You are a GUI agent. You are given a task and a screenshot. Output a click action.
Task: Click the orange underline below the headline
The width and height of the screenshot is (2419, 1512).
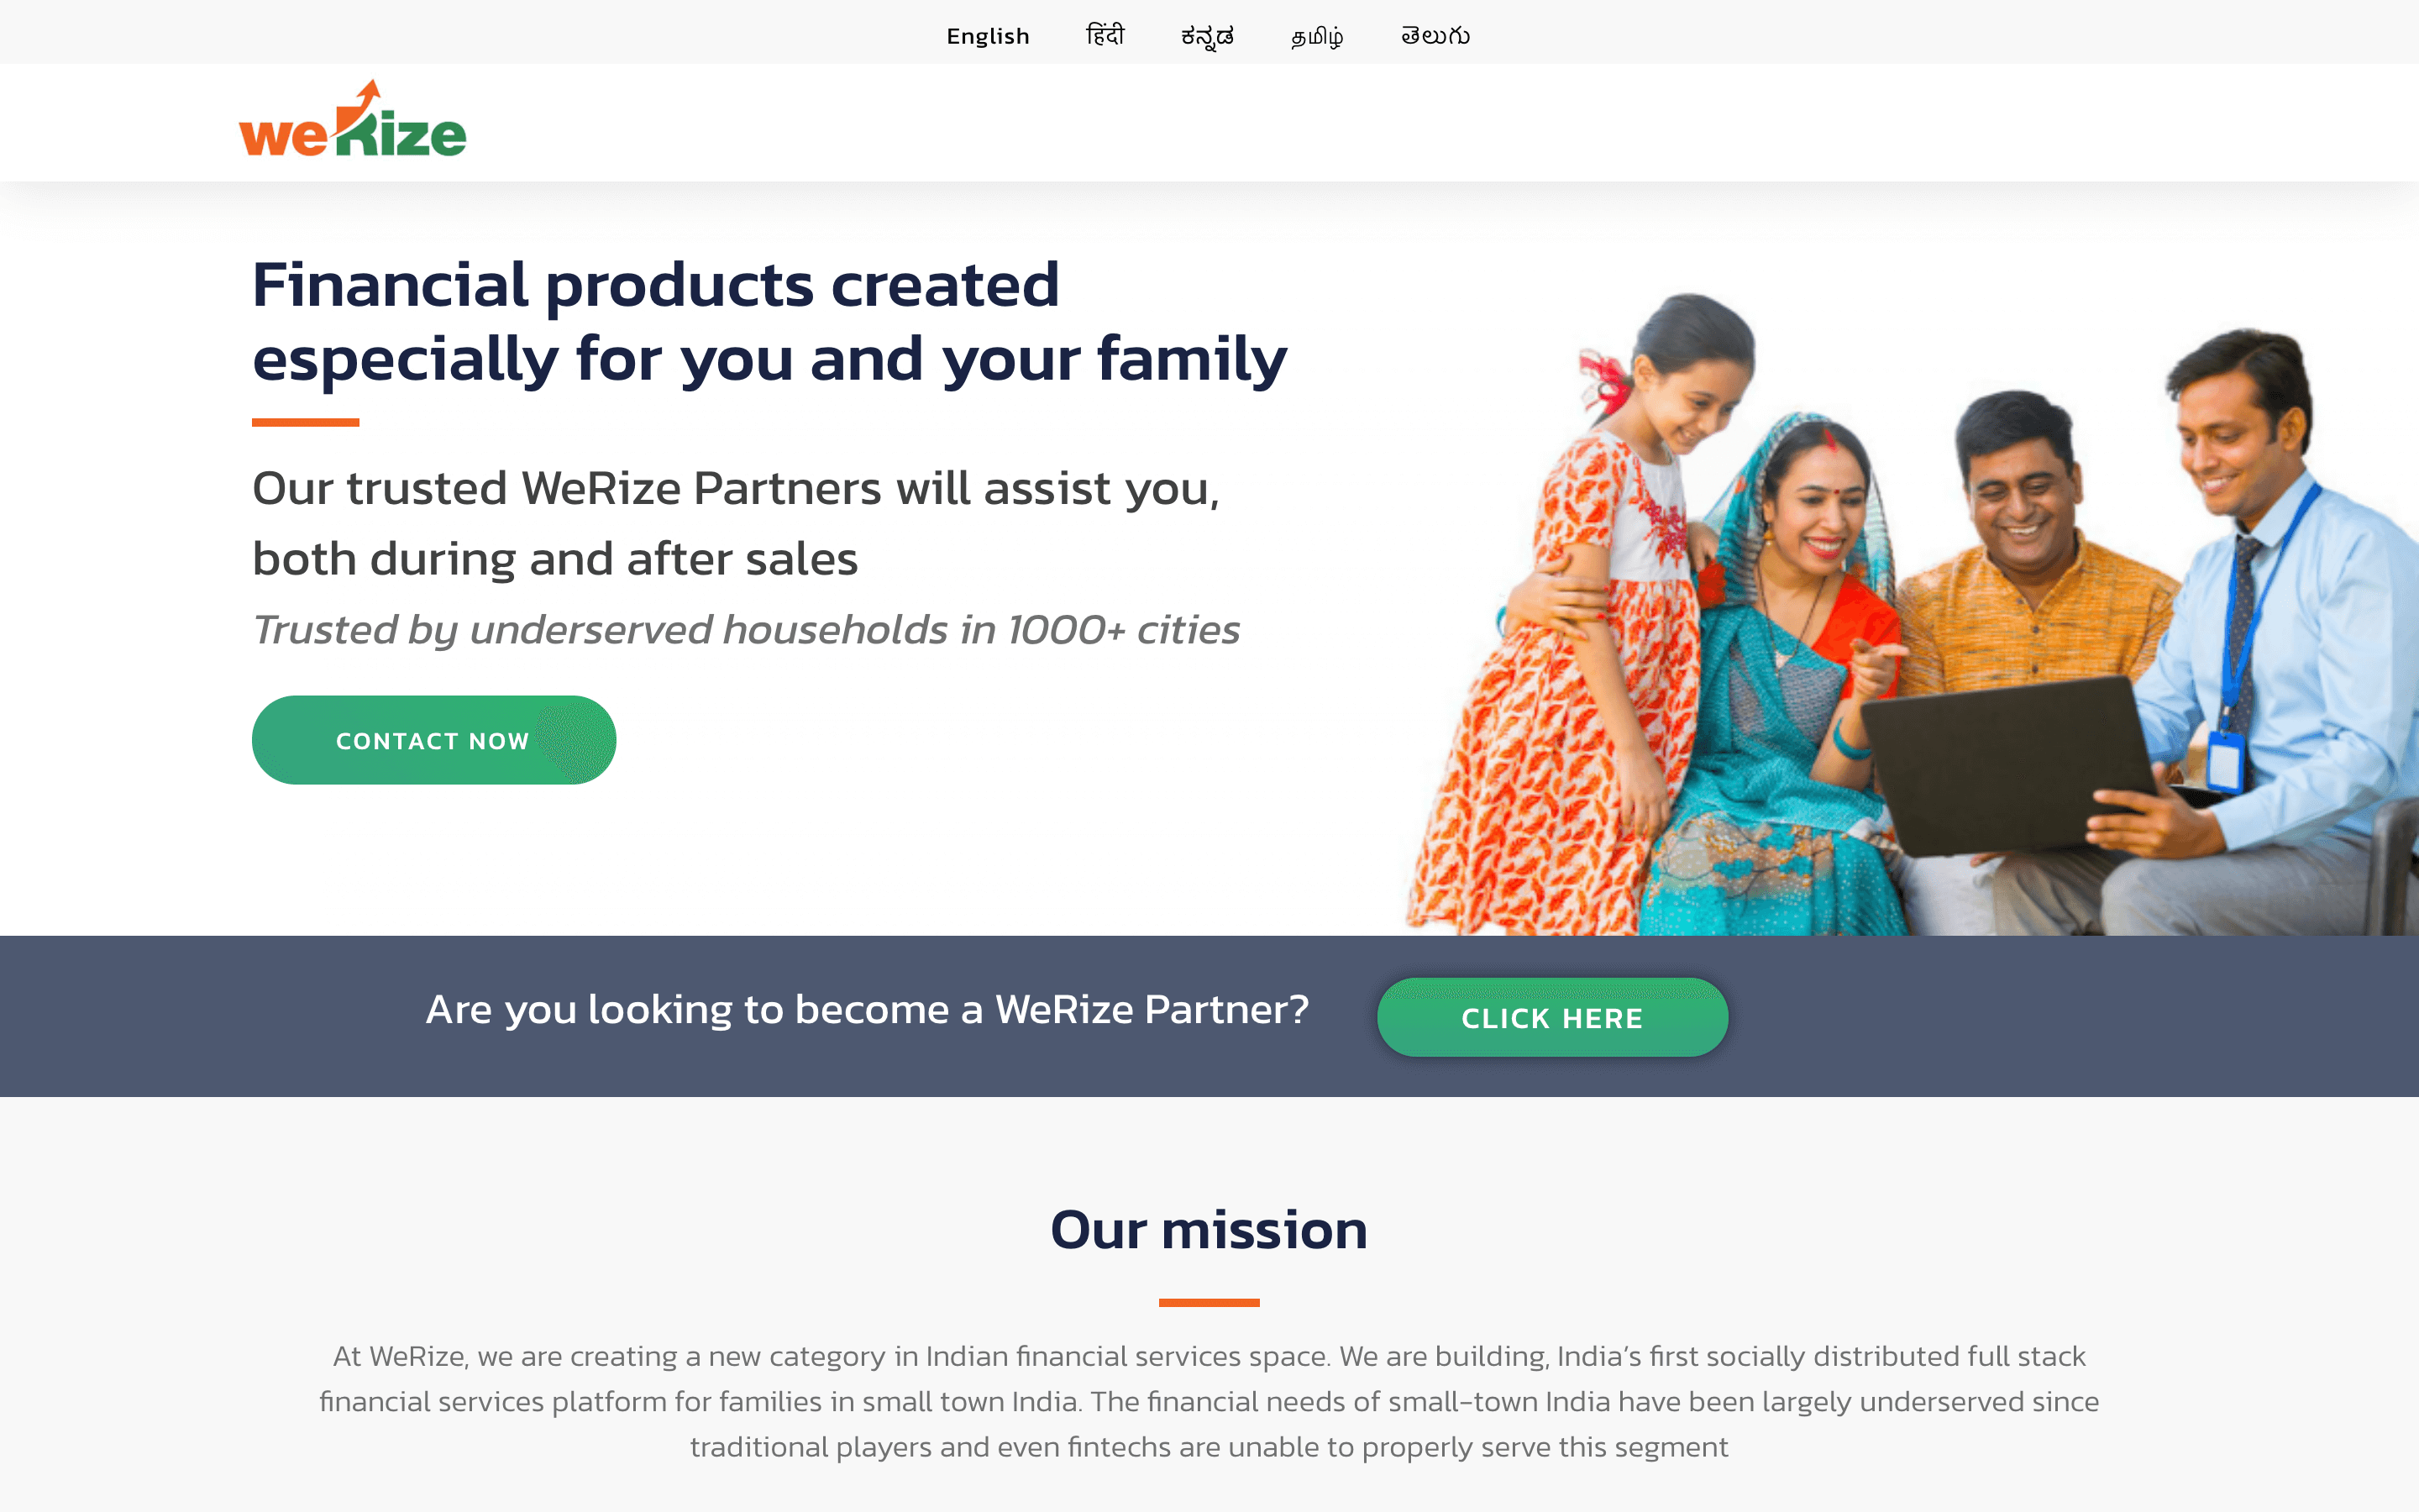[306, 422]
